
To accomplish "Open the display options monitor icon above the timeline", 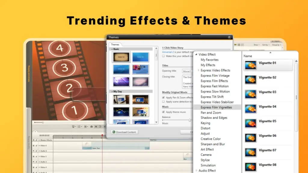I will (73, 126).
